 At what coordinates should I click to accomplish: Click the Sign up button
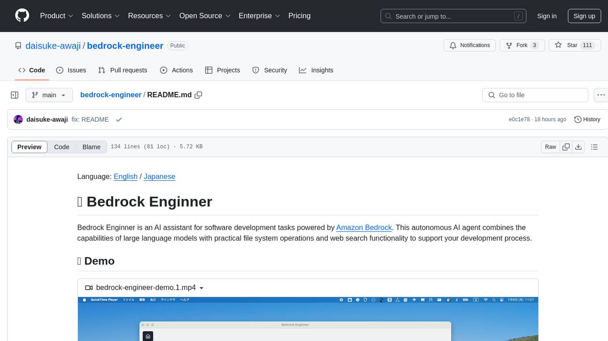coord(584,16)
